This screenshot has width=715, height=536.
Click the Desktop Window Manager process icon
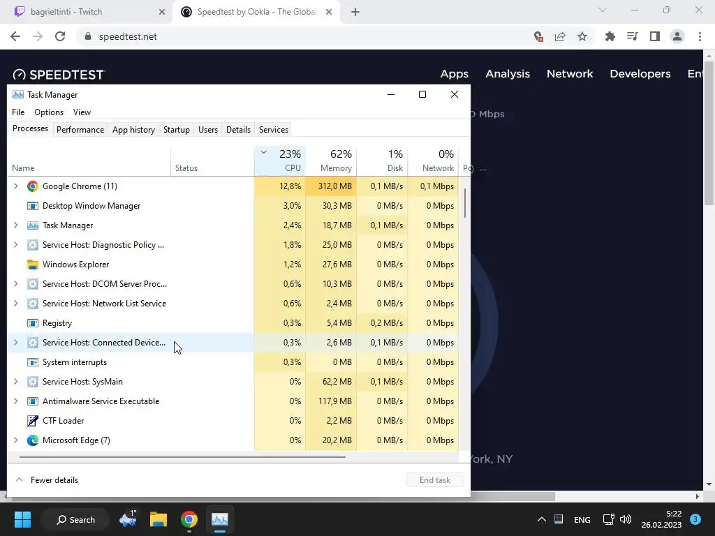[x=32, y=206]
